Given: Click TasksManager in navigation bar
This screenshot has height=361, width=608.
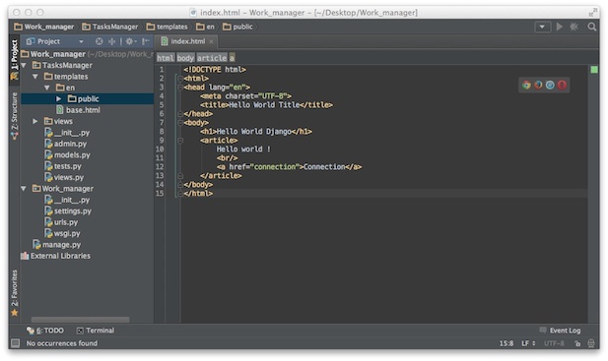Looking at the screenshot, I should [x=110, y=27].
